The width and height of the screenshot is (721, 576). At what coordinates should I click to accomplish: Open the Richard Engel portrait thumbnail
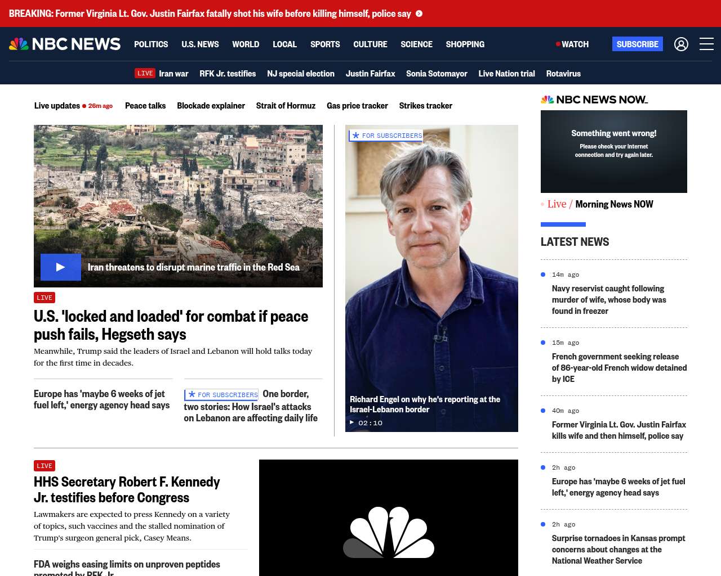[x=431, y=278]
